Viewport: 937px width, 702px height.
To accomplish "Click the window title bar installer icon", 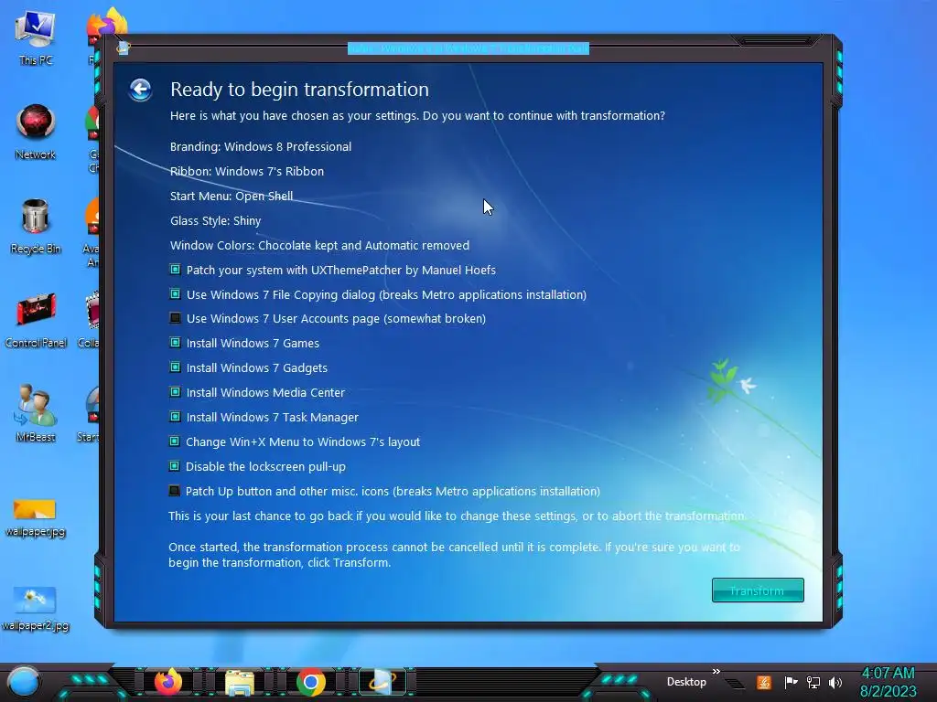I will pos(123,48).
